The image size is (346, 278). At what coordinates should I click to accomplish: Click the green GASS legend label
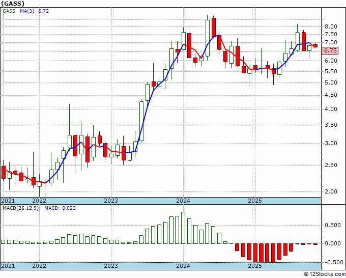pyautogui.click(x=9, y=11)
